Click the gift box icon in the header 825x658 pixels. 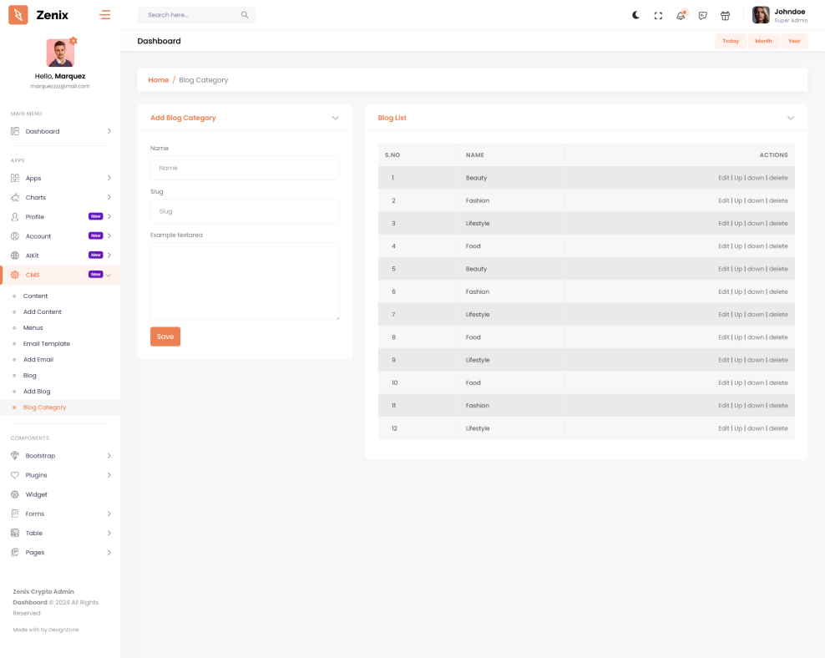pos(725,15)
